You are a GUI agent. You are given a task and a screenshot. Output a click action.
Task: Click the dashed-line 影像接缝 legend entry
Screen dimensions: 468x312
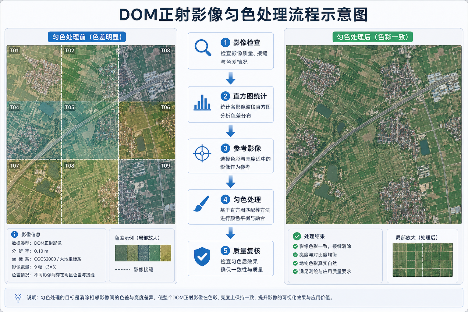point(134,270)
